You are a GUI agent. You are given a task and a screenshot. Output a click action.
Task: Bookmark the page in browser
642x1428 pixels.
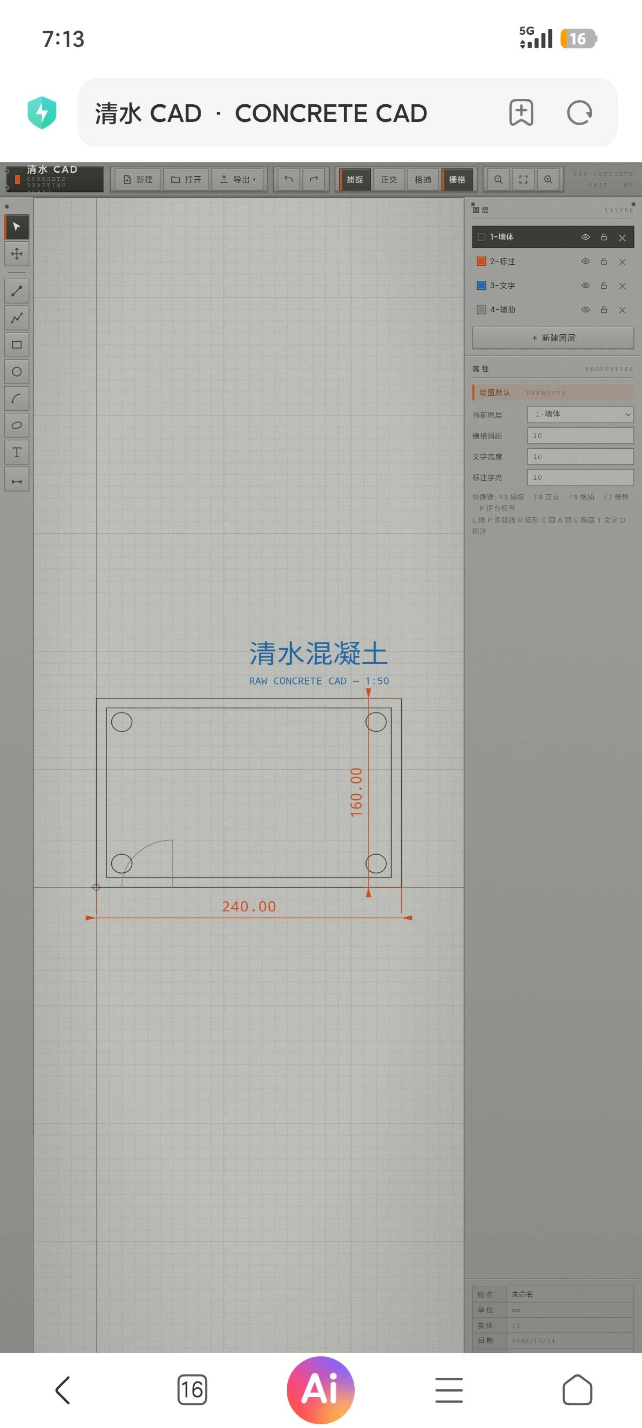521,112
